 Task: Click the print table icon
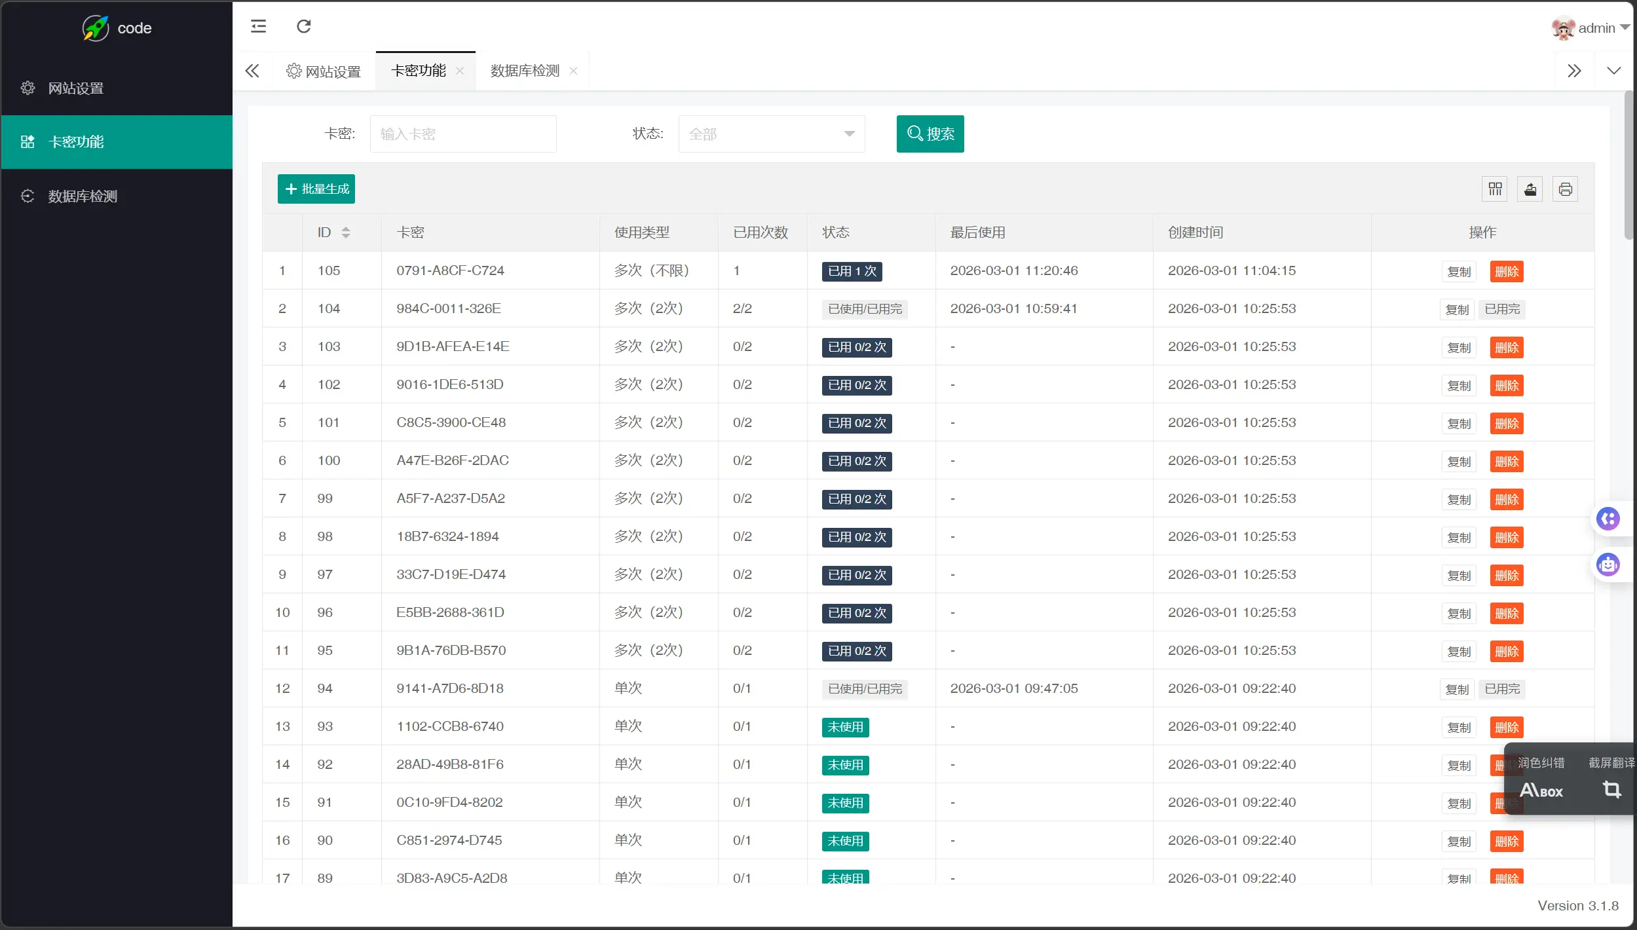point(1565,189)
